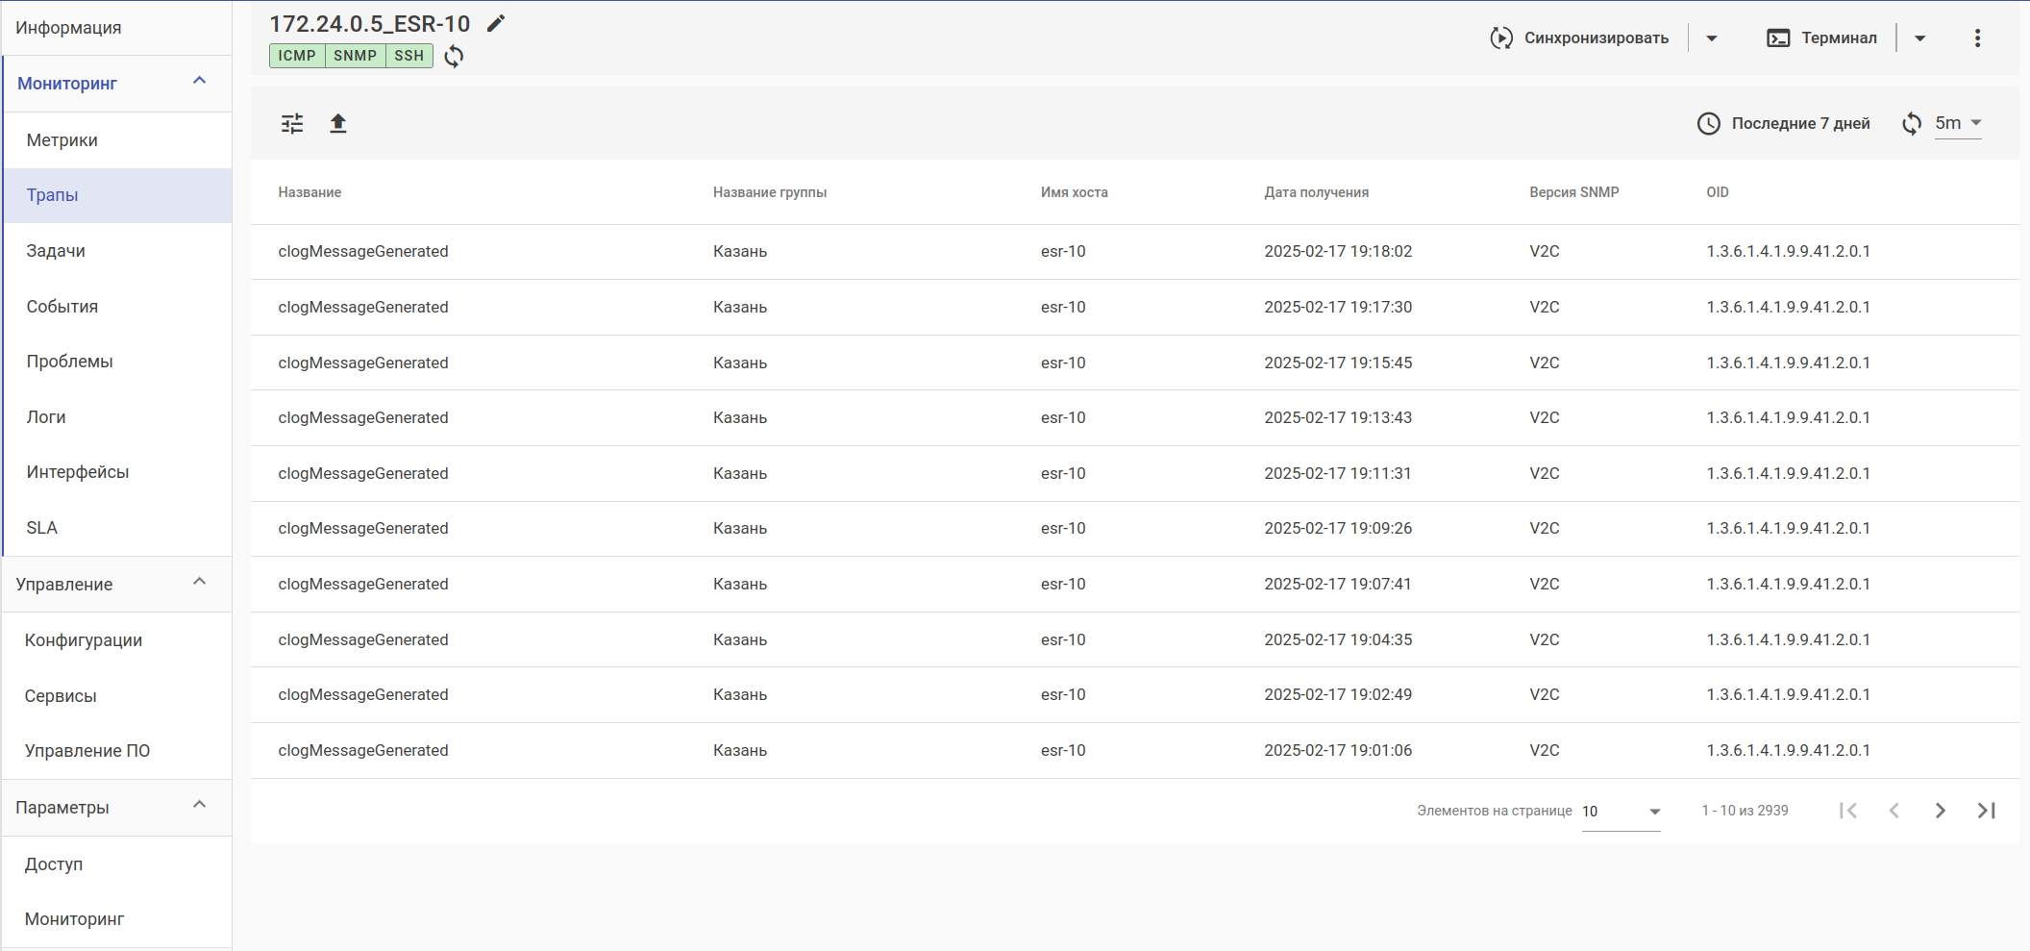The height and width of the screenshot is (951, 2030).
Task: Change the items per page dropdown
Action: coord(1622,812)
